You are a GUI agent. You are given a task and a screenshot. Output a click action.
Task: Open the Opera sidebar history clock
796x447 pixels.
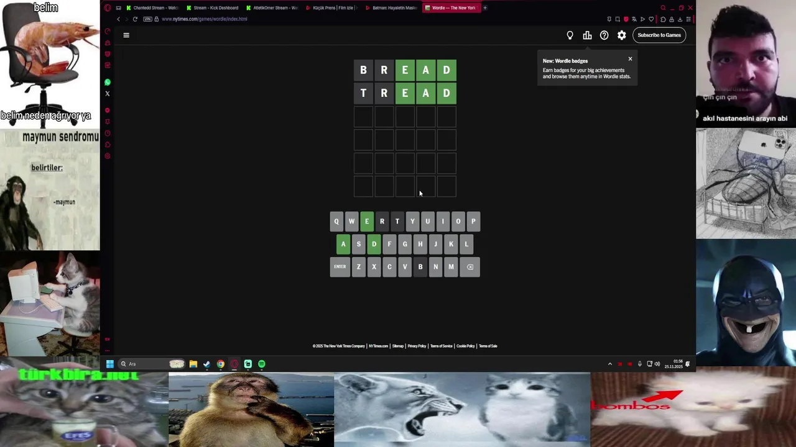pyautogui.click(x=108, y=133)
